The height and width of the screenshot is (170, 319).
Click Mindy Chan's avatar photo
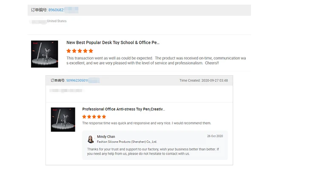pyautogui.click(x=91, y=139)
